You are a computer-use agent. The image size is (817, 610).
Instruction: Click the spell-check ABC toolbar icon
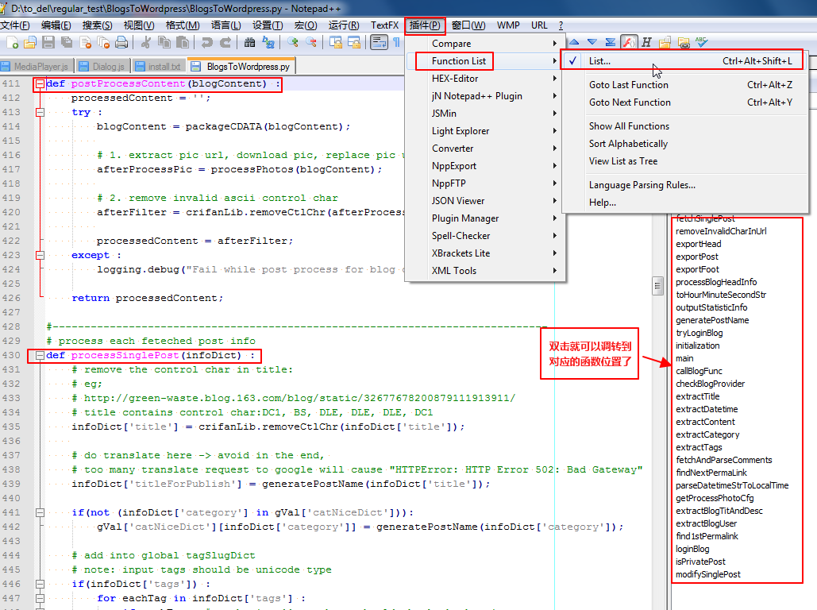pos(701,42)
